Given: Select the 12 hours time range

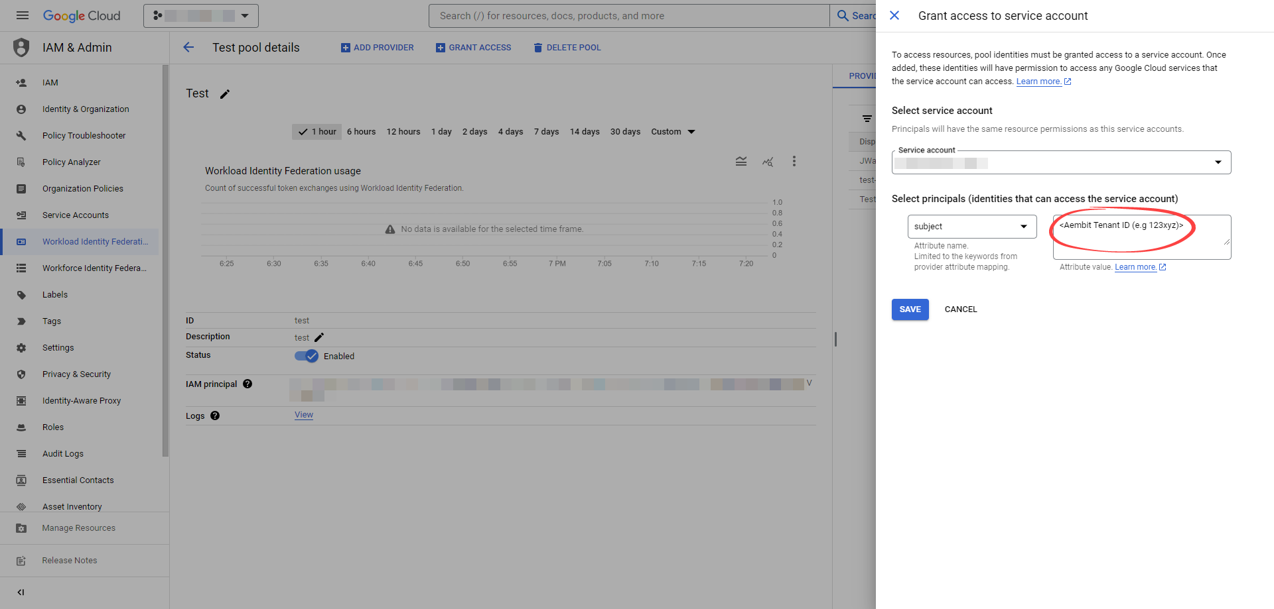Looking at the screenshot, I should [403, 132].
